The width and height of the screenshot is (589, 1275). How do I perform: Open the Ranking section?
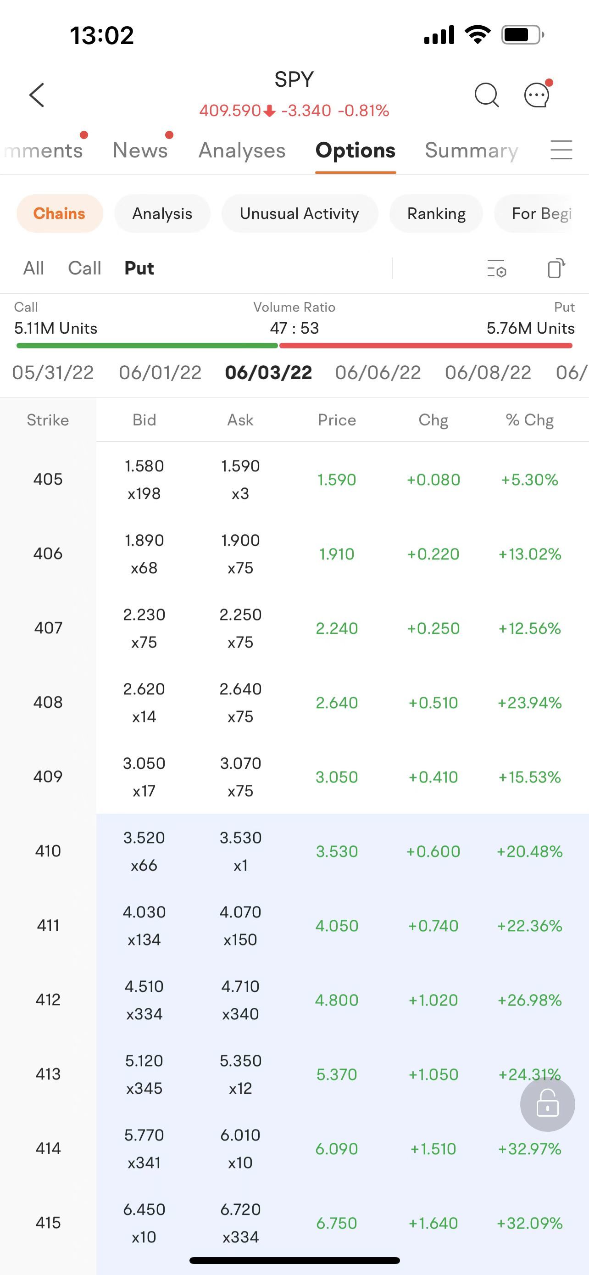pos(436,214)
